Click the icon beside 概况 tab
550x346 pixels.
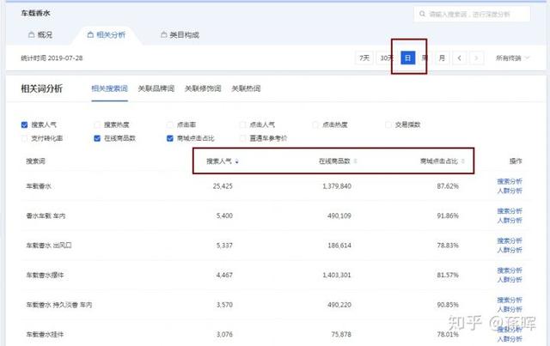[31, 34]
